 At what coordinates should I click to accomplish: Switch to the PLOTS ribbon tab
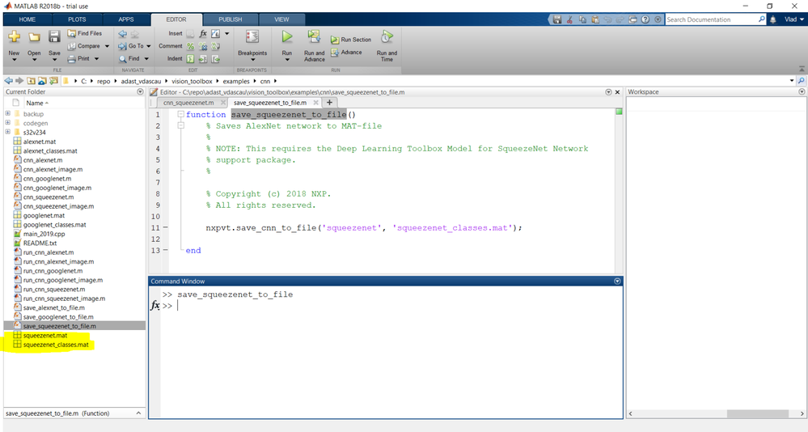77,19
